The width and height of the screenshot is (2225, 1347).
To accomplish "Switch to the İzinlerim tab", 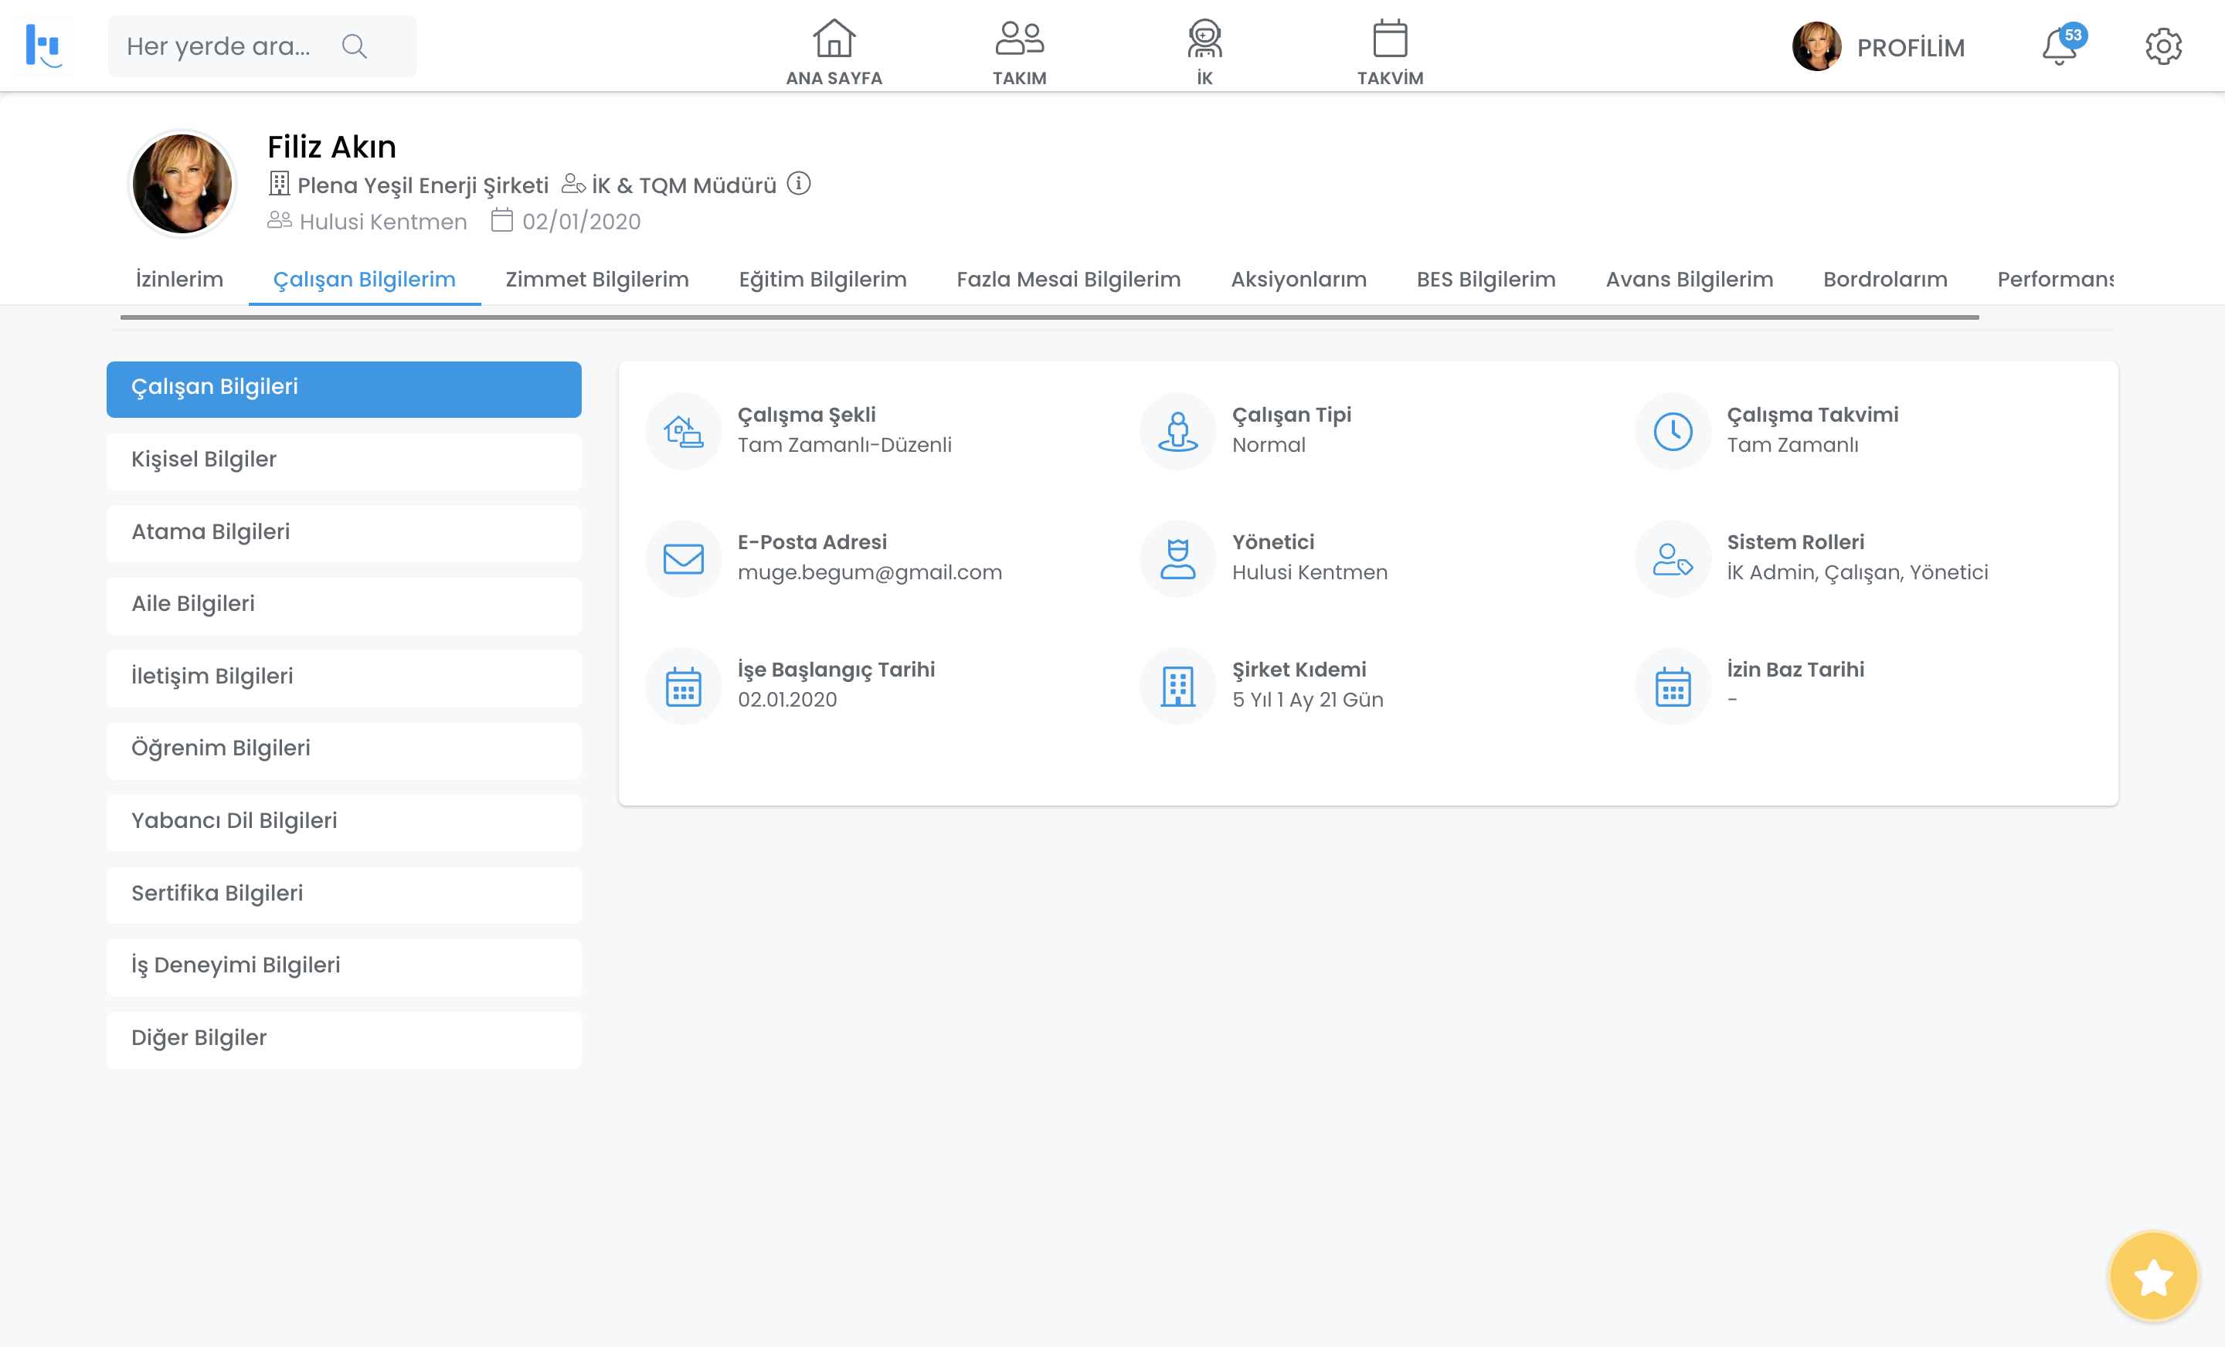I will pos(178,279).
